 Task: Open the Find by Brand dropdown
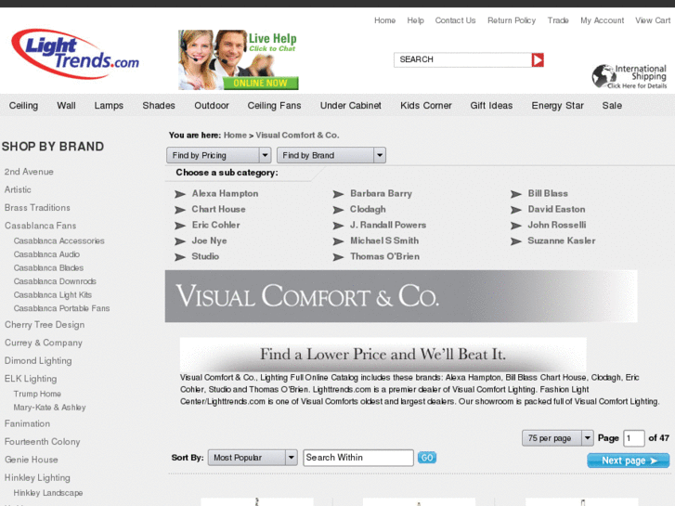331,155
